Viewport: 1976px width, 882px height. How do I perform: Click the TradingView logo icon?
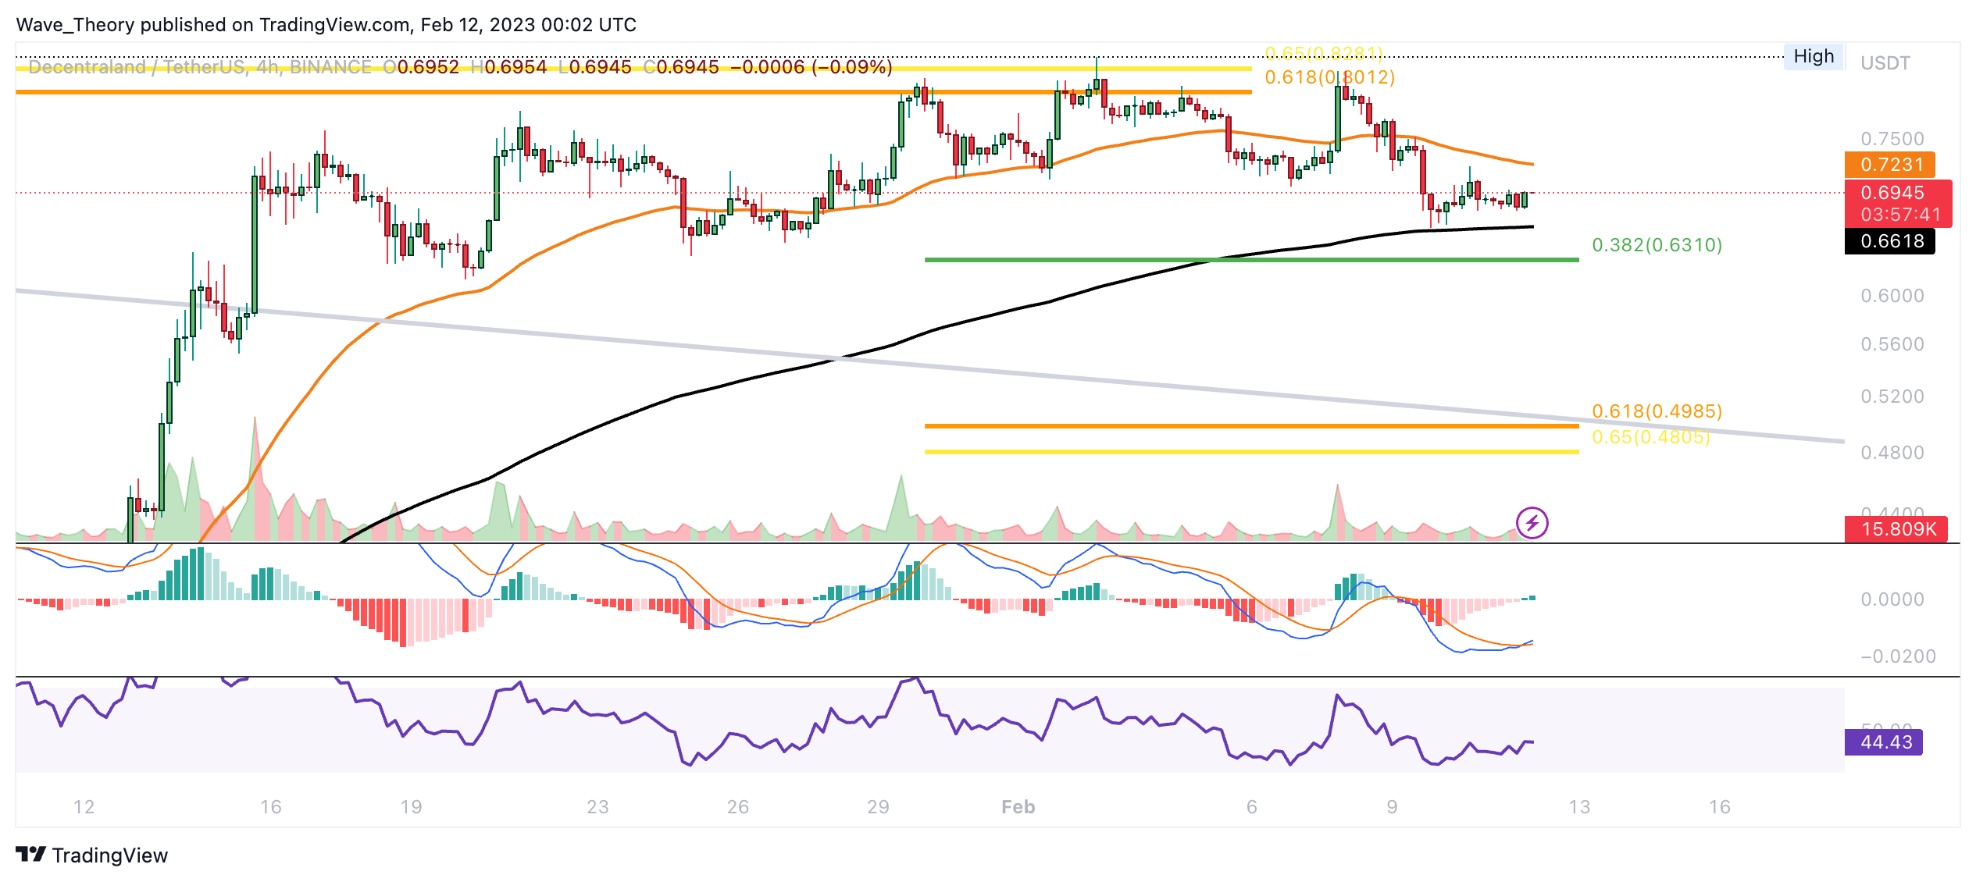coord(31,855)
